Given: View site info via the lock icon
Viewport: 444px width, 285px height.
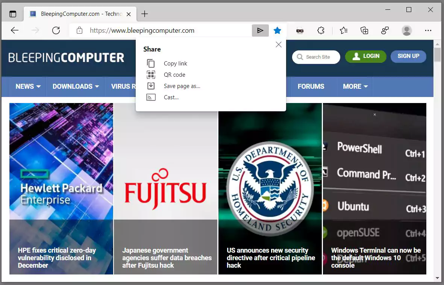Looking at the screenshot, I should click(x=80, y=30).
